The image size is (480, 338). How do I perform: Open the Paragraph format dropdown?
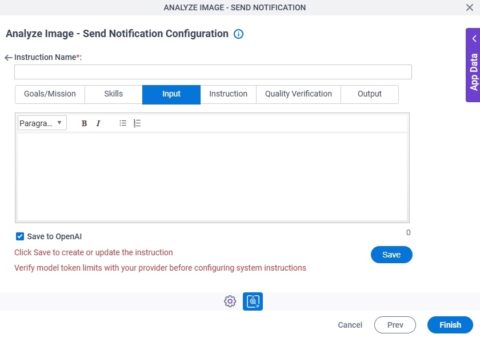[42, 123]
